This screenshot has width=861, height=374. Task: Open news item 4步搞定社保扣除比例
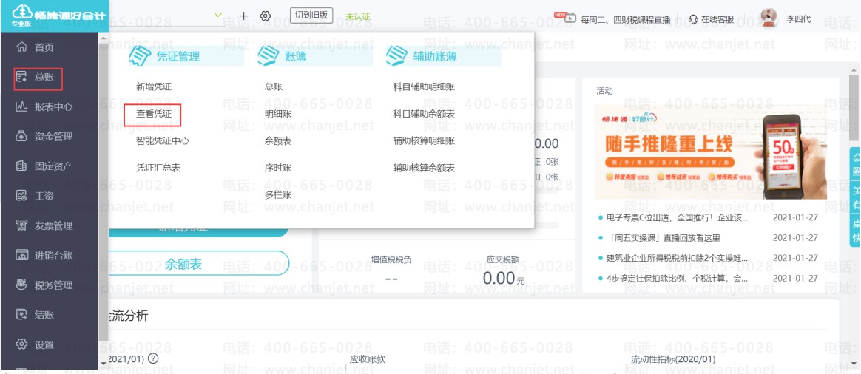pos(677,279)
